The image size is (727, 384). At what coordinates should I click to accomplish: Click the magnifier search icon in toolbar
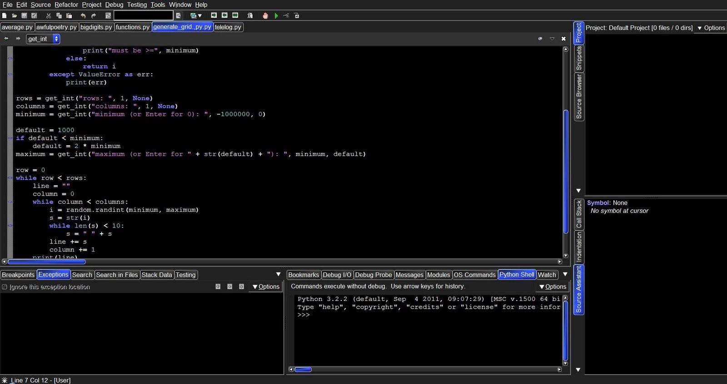tap(179, 15)
